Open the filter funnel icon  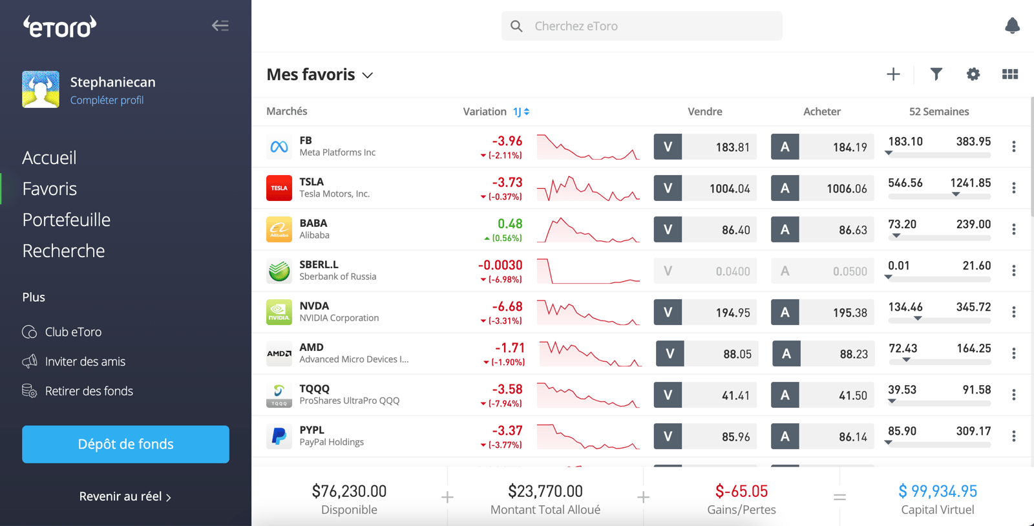[936, 74]
